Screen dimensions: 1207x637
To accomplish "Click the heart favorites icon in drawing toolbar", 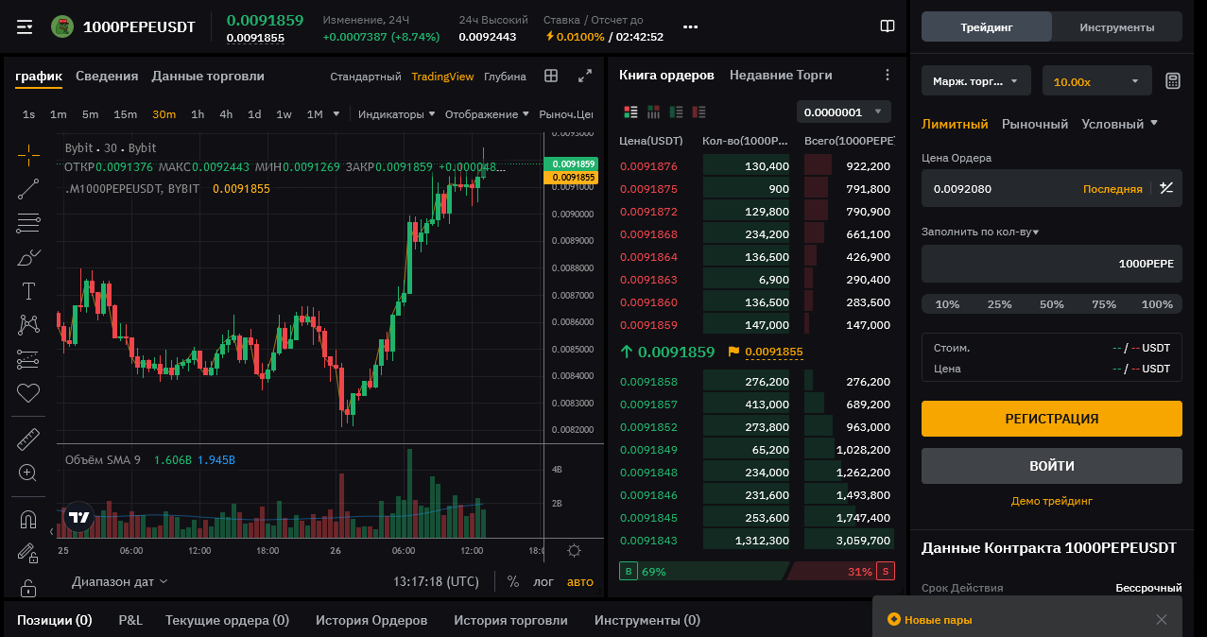I will coord(28,392).
